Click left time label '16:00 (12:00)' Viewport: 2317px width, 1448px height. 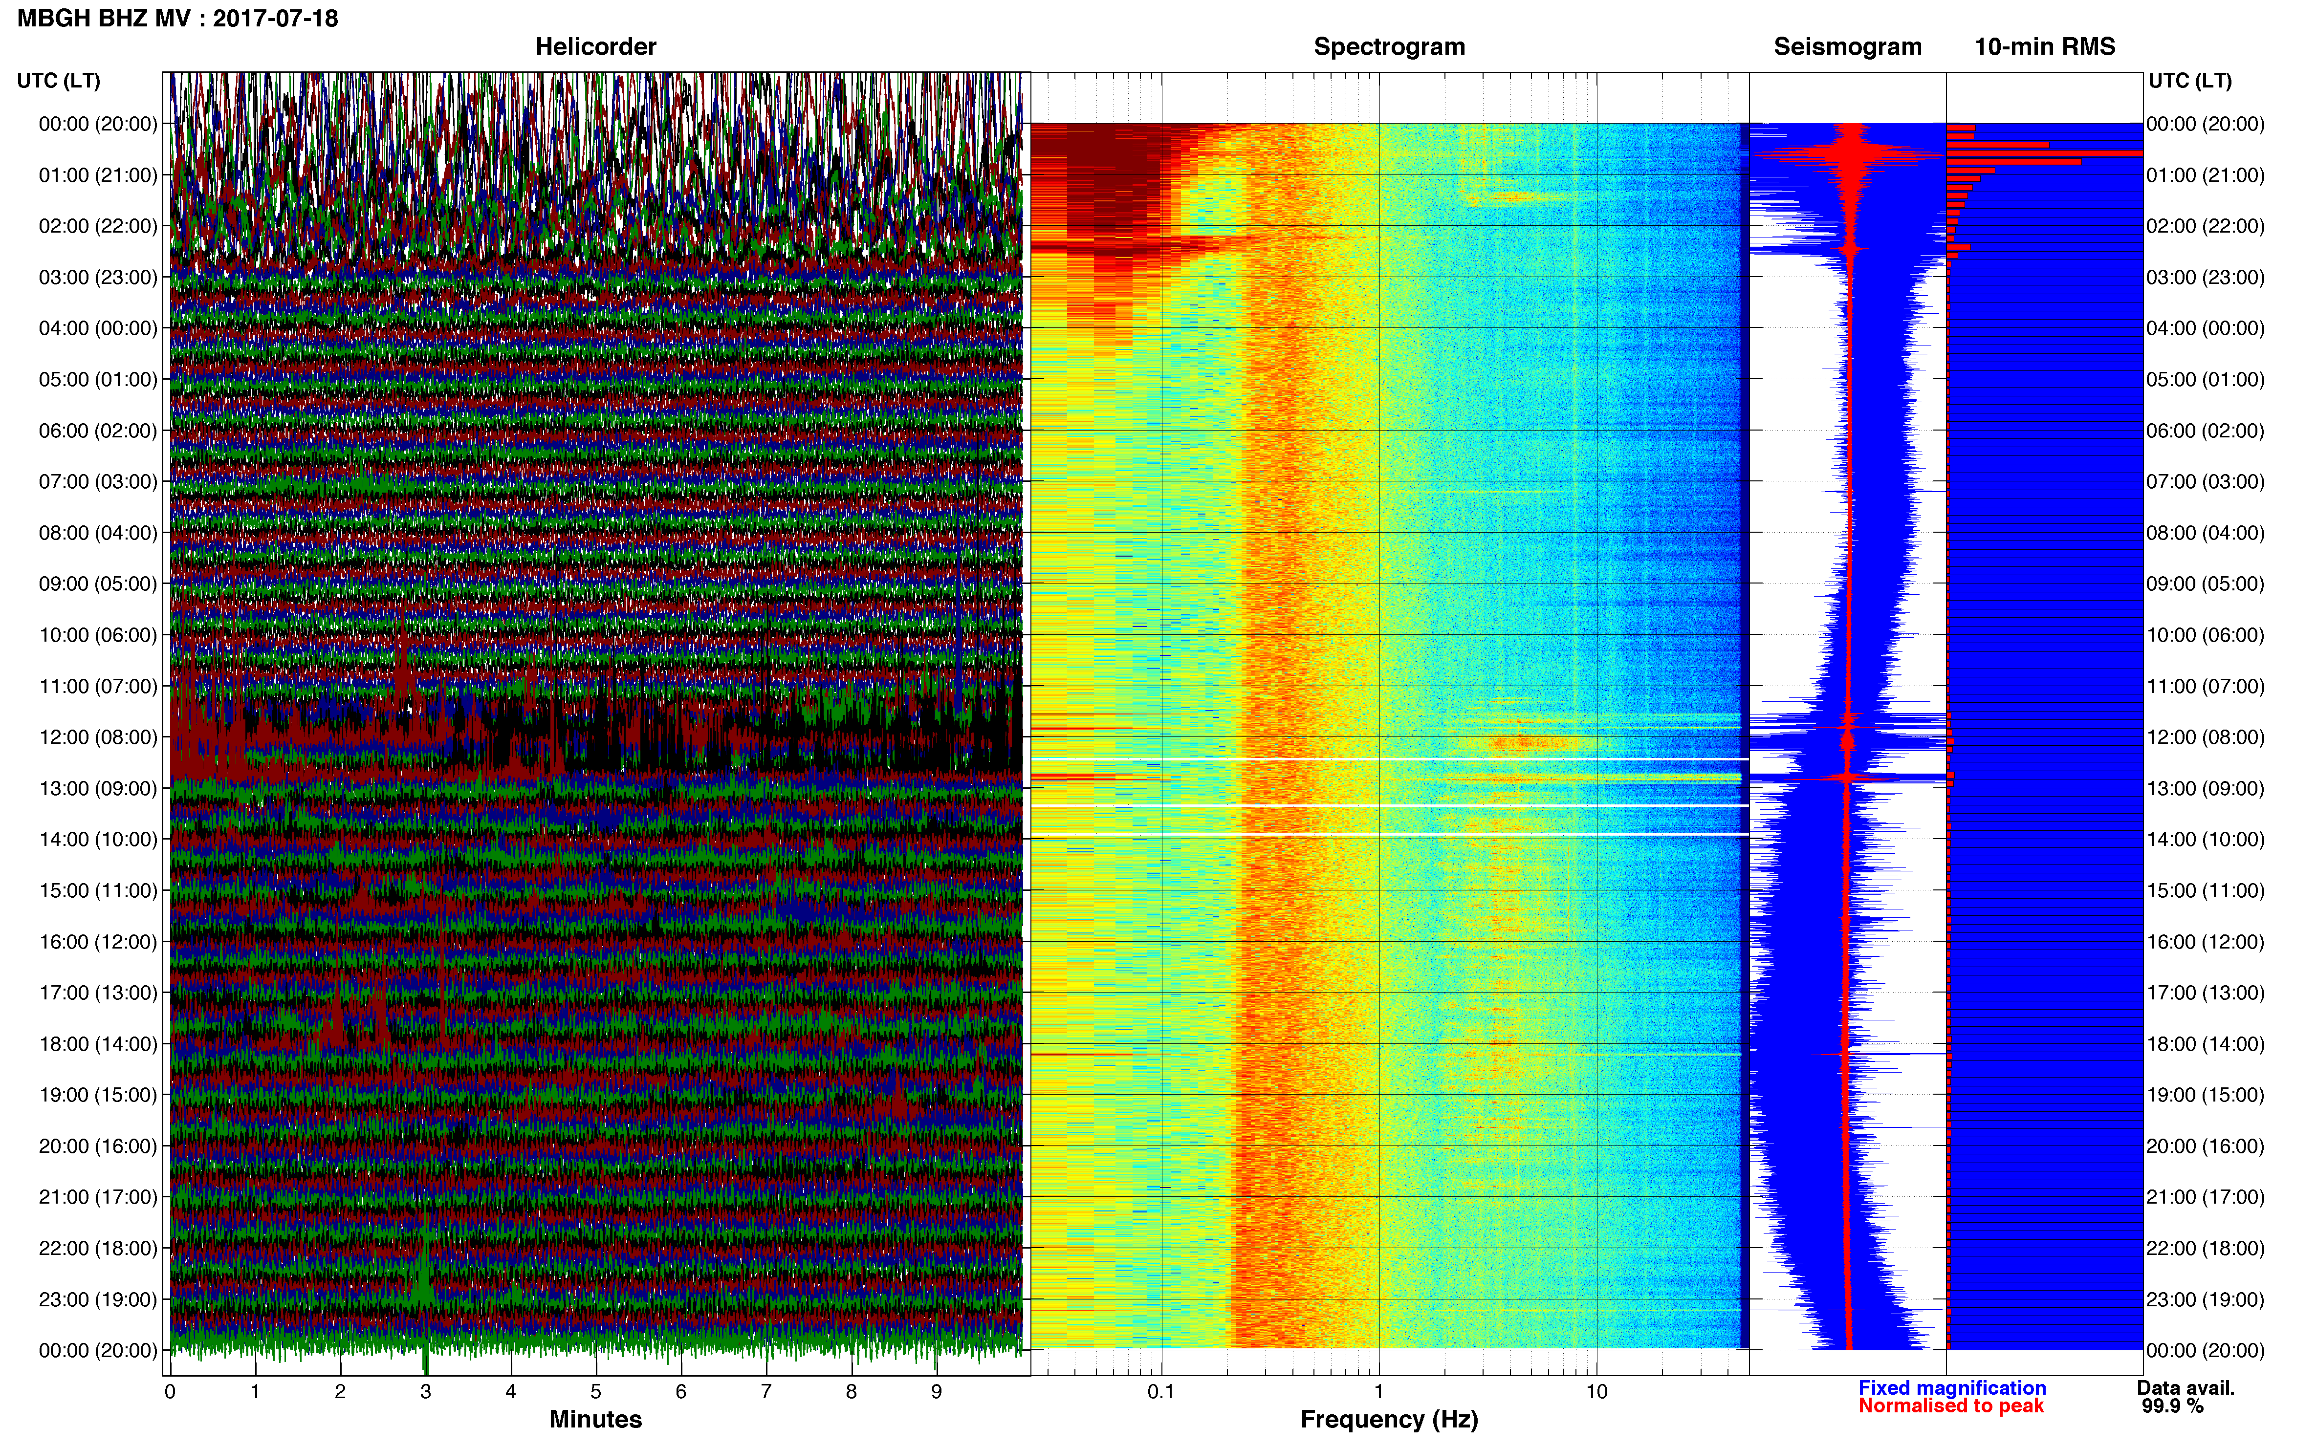click(x=98, y=941)
